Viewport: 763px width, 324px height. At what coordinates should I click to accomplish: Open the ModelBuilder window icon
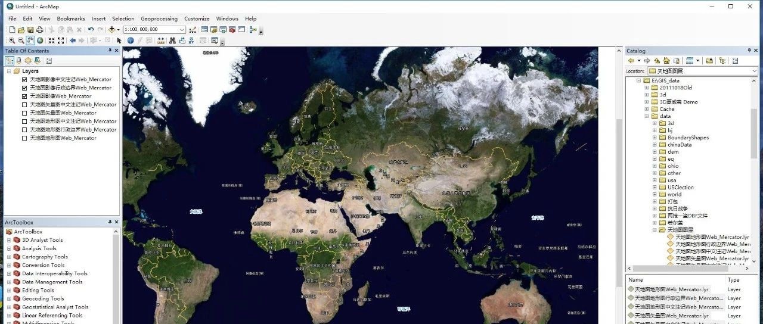(x=253, y=30)
